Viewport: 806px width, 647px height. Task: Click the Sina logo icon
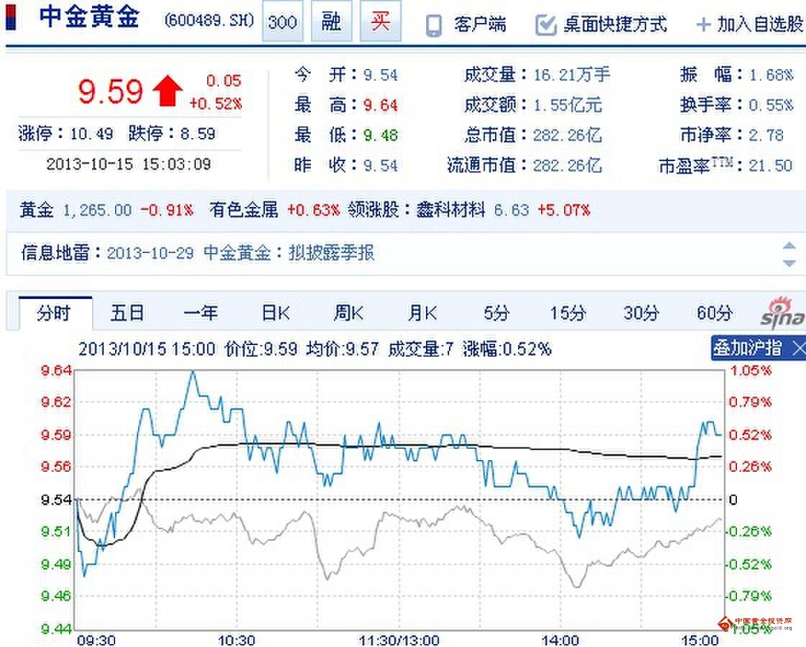[x=784, y=313]
